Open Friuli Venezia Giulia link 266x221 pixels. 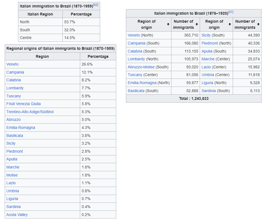(23, 104)
